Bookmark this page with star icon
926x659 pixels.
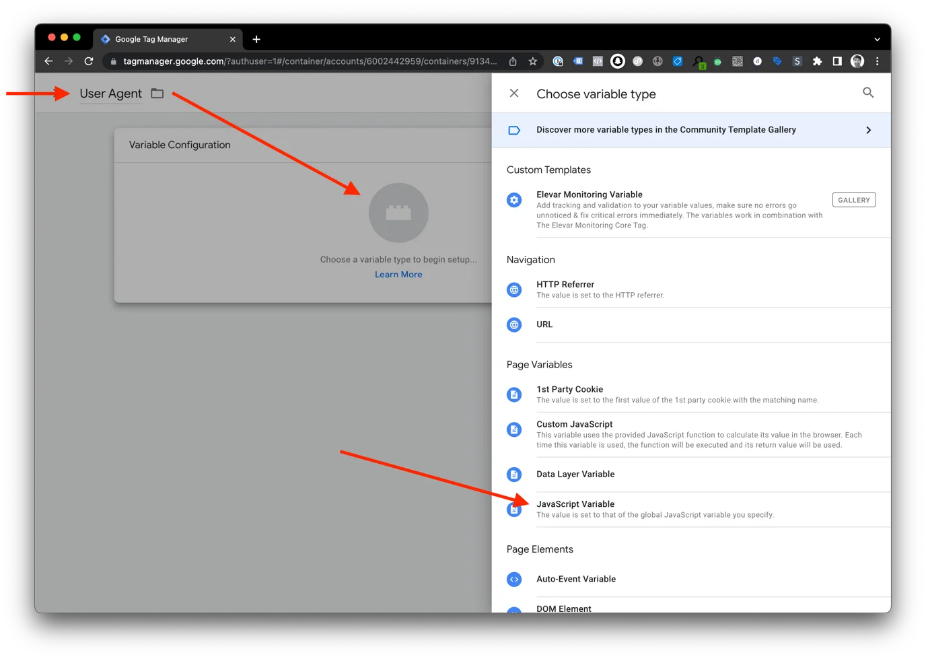(533, 61)
